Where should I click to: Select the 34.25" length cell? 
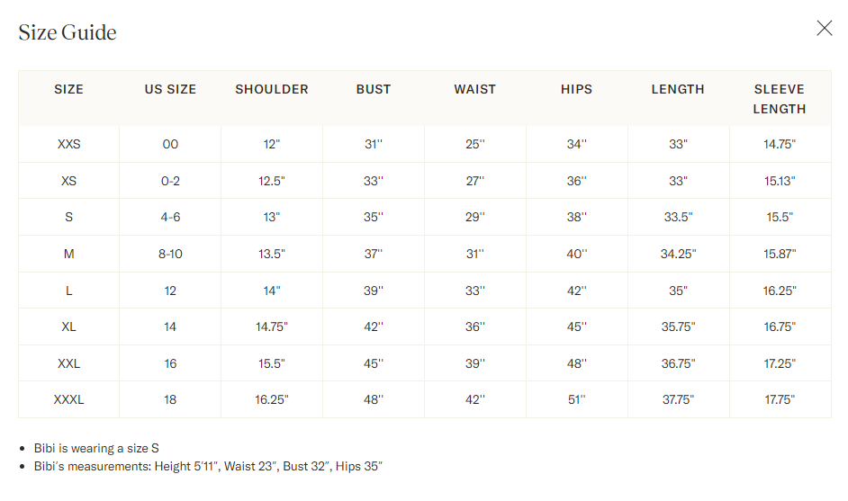coord(678,254)
